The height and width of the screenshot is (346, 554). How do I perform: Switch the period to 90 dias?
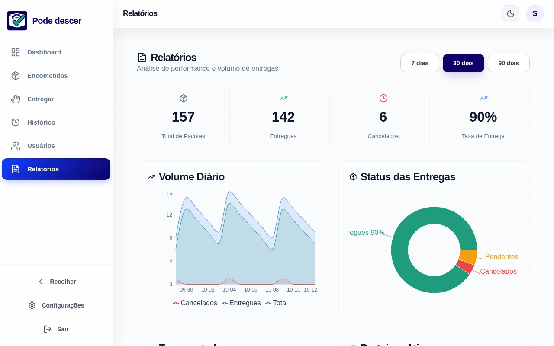pyautogui.click(x=509, y=63)
